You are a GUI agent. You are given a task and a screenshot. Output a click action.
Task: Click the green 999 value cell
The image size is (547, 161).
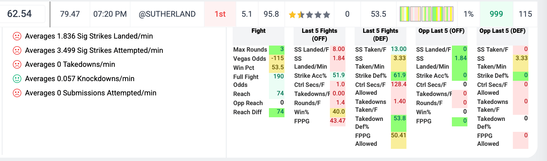(496, 14)
